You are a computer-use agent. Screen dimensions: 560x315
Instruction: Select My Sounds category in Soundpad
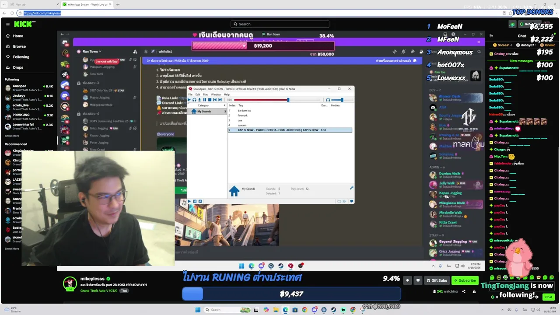[207, 112]
